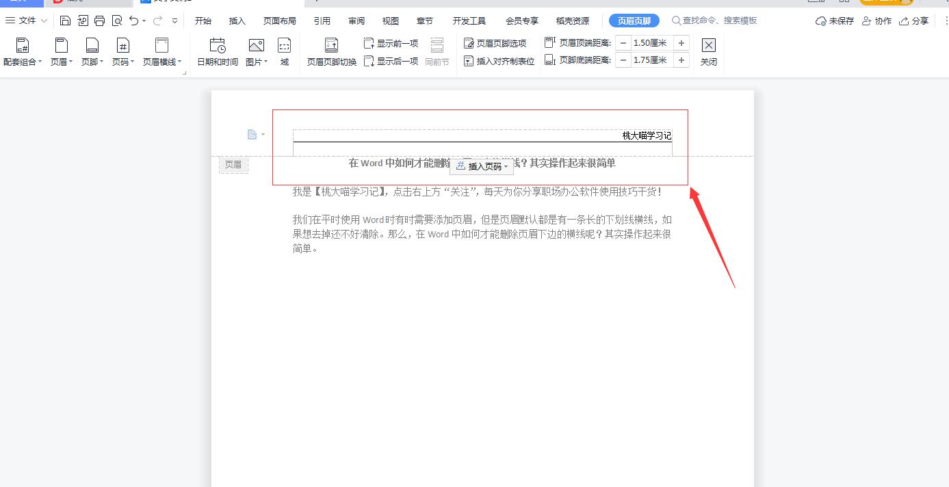Click the 未保存 save status link
This screenshot has width=949, height=487.
tap(841, 21)
